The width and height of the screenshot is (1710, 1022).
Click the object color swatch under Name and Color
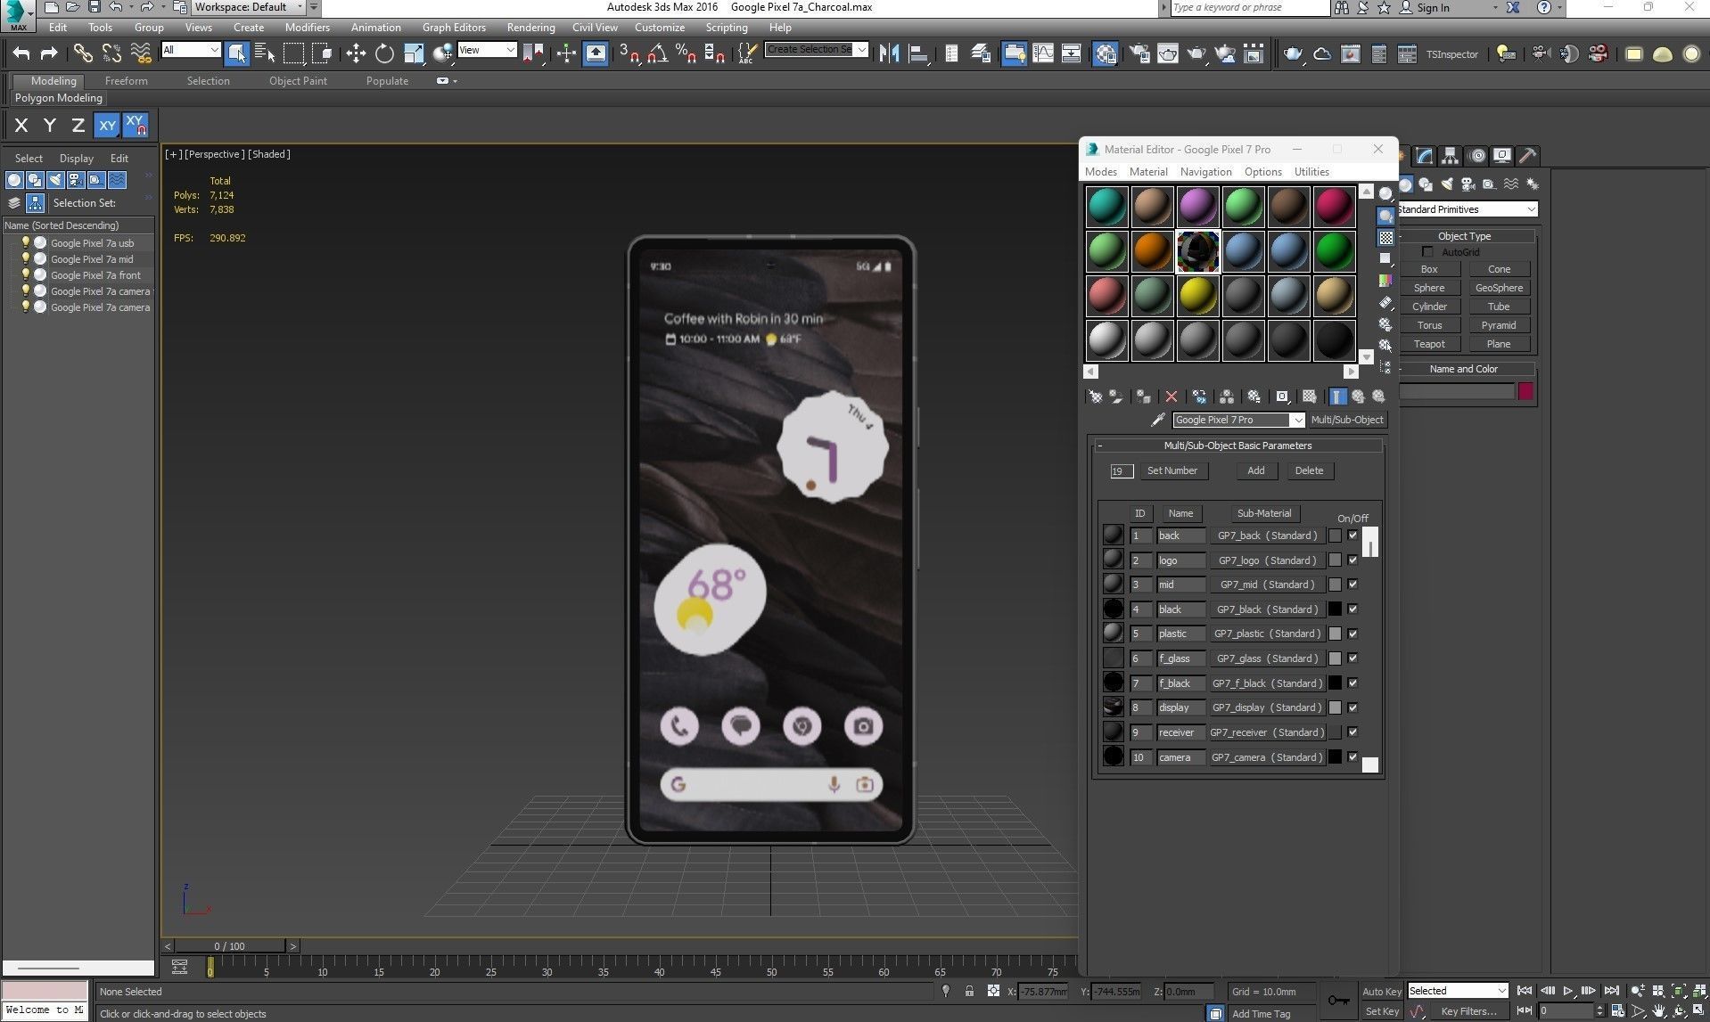[x=1525, y=391]
